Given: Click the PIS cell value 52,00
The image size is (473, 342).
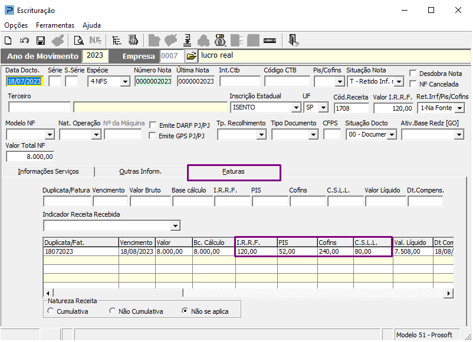Looking at the screenshot, I should [297, 251].
